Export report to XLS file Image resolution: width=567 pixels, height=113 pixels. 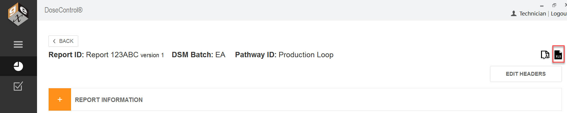pos(558,55)
